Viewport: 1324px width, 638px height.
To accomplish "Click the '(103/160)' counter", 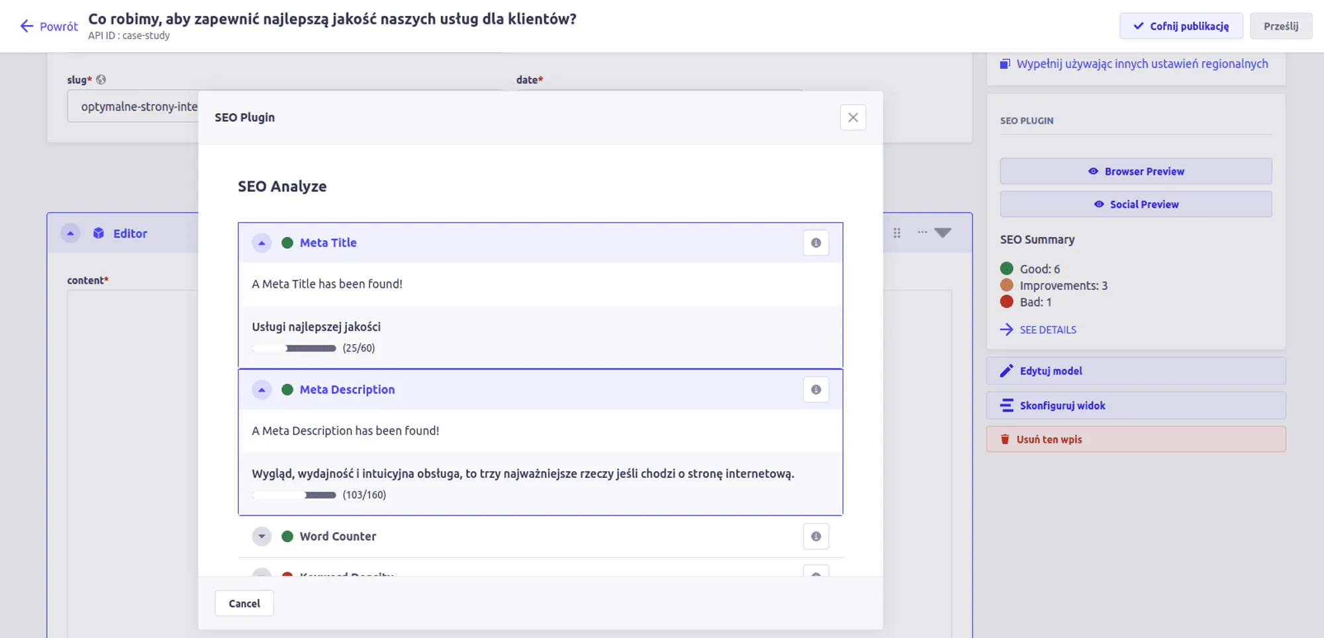I will coord(364,495).
